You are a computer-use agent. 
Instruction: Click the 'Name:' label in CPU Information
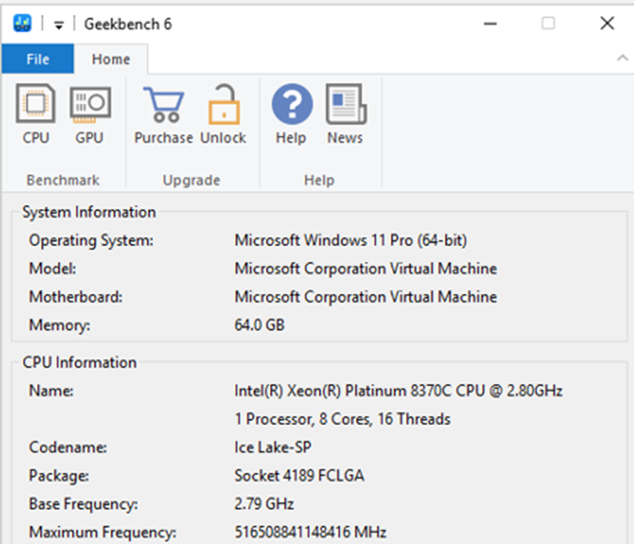point(51,390)
